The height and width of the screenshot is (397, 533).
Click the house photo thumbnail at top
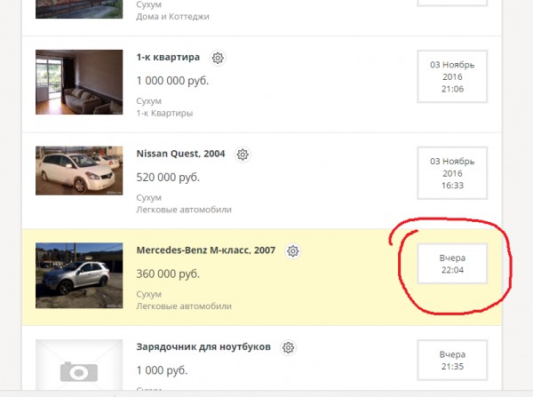point(79,9)
